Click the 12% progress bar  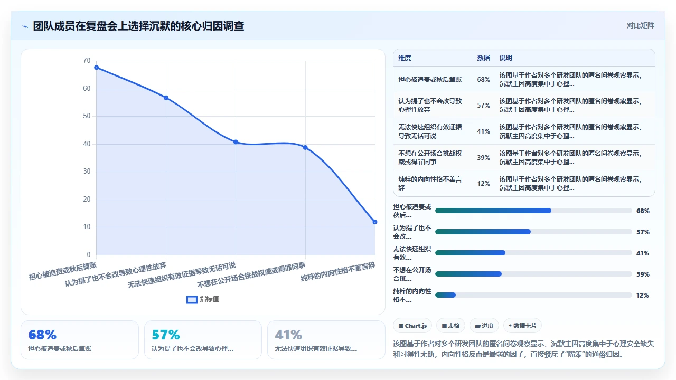533,295
